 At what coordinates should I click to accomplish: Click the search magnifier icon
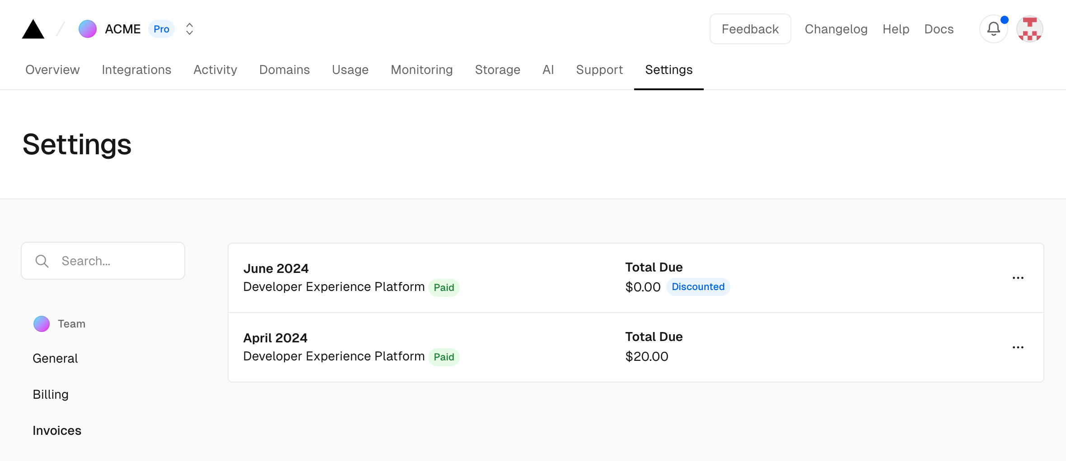[x=42, y=261]
